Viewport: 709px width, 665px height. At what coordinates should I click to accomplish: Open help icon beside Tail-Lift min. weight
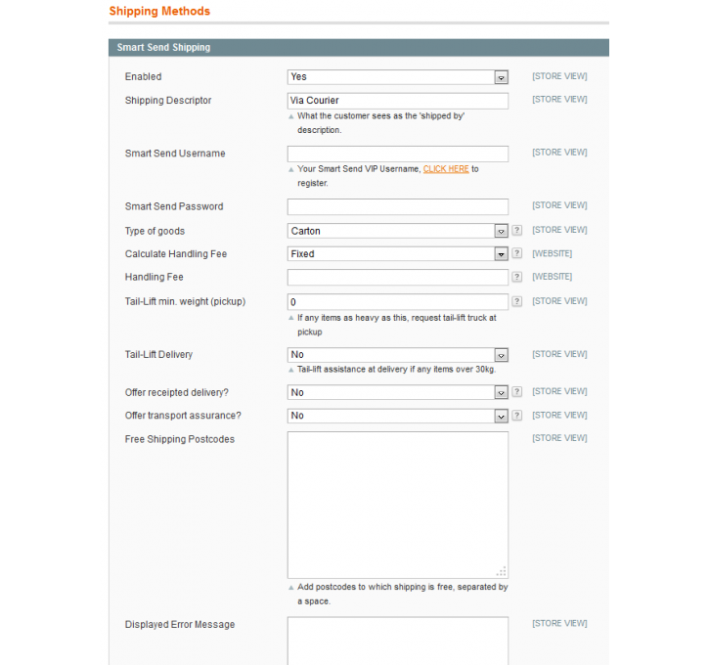pos(516,301)
